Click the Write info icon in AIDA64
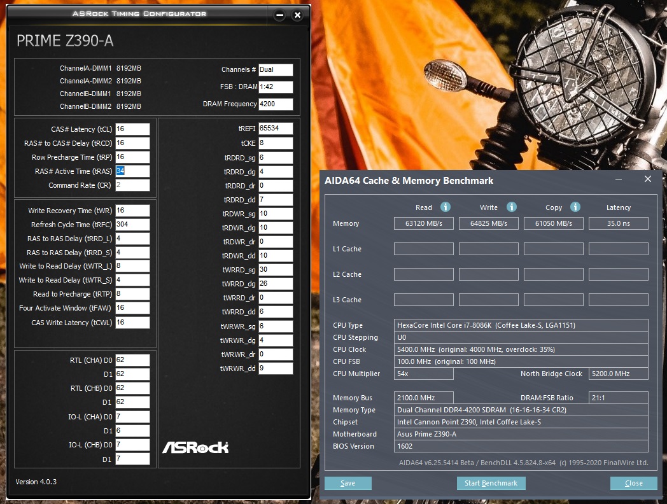The image size is (667, 504). 511,207
